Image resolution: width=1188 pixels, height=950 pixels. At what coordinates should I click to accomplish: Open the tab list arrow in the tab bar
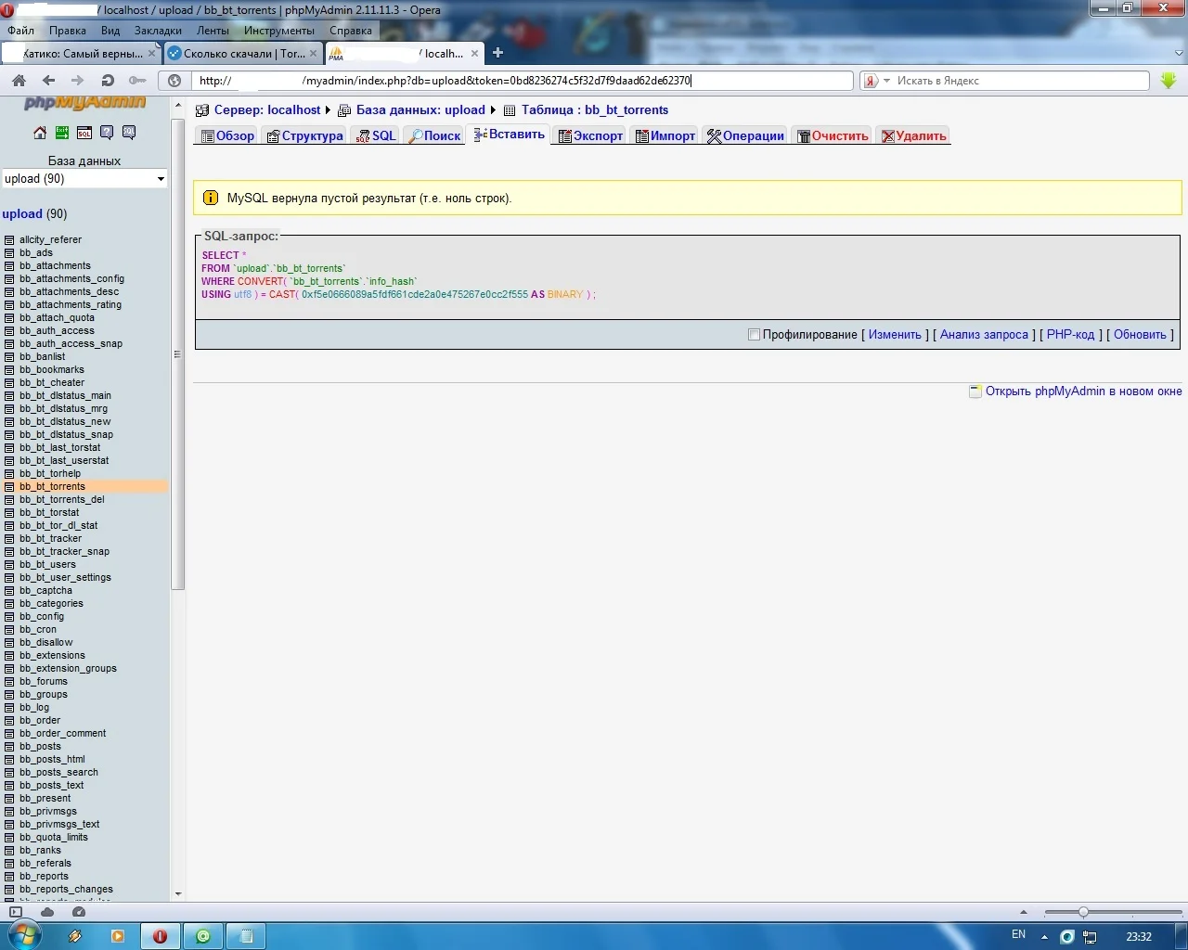point(1179,54)
